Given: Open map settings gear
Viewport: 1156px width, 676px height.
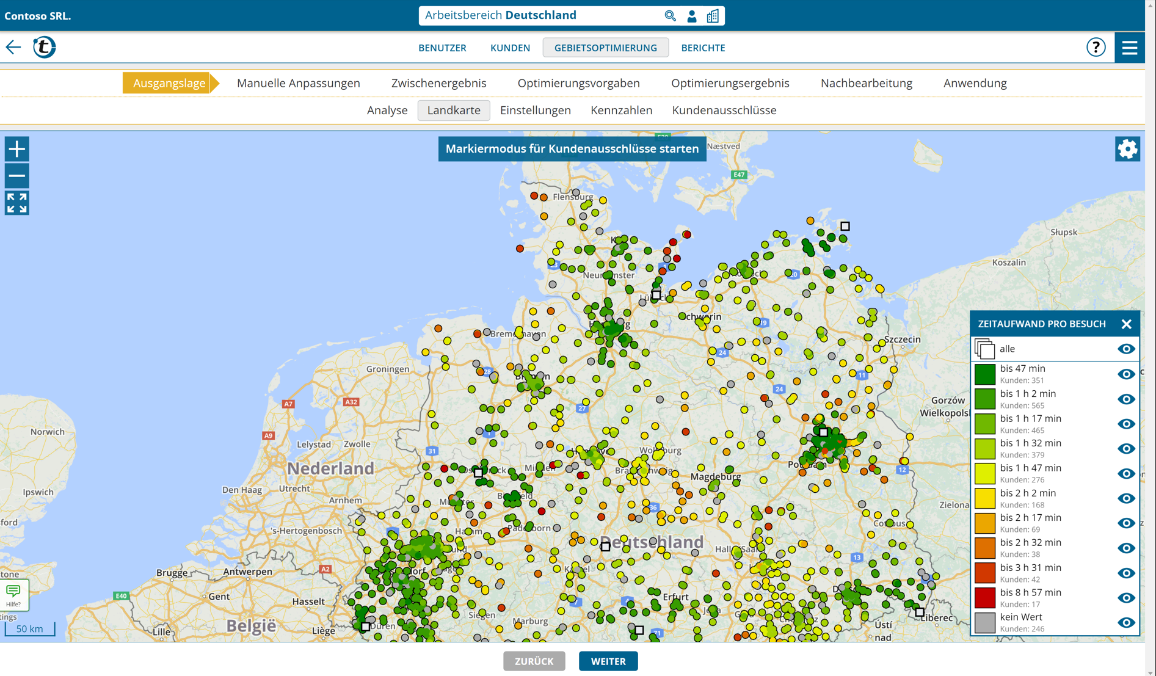Looking at the screenshot, I should tap(1127, 149).
